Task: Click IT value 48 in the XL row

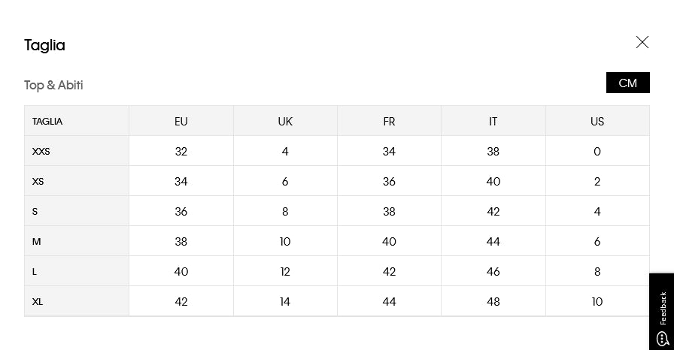Action: (493, 301)
